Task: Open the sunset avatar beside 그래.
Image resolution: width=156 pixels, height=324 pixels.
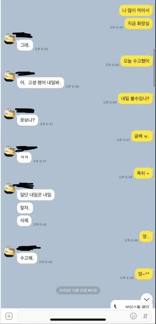Action: (9, 39)
